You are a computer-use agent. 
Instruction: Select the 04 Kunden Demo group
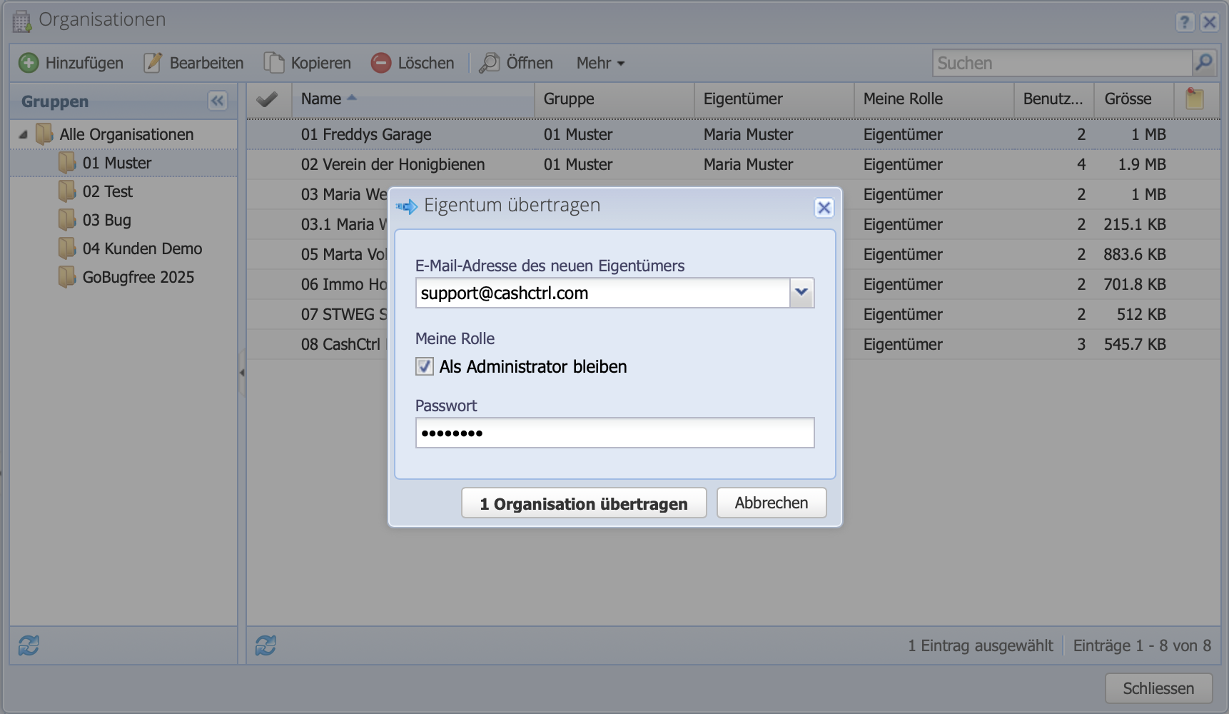(142, 248)
